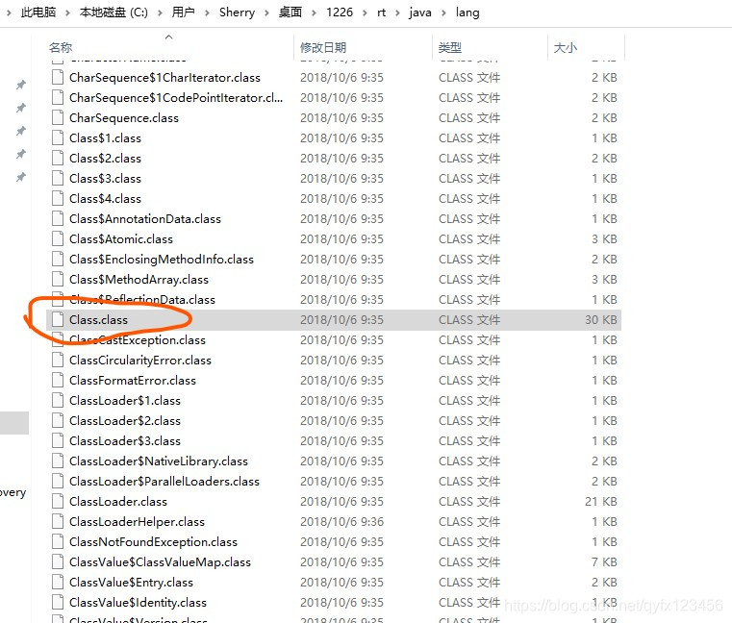Expand the breadcrumb arrow after 1226

point(366,12)
